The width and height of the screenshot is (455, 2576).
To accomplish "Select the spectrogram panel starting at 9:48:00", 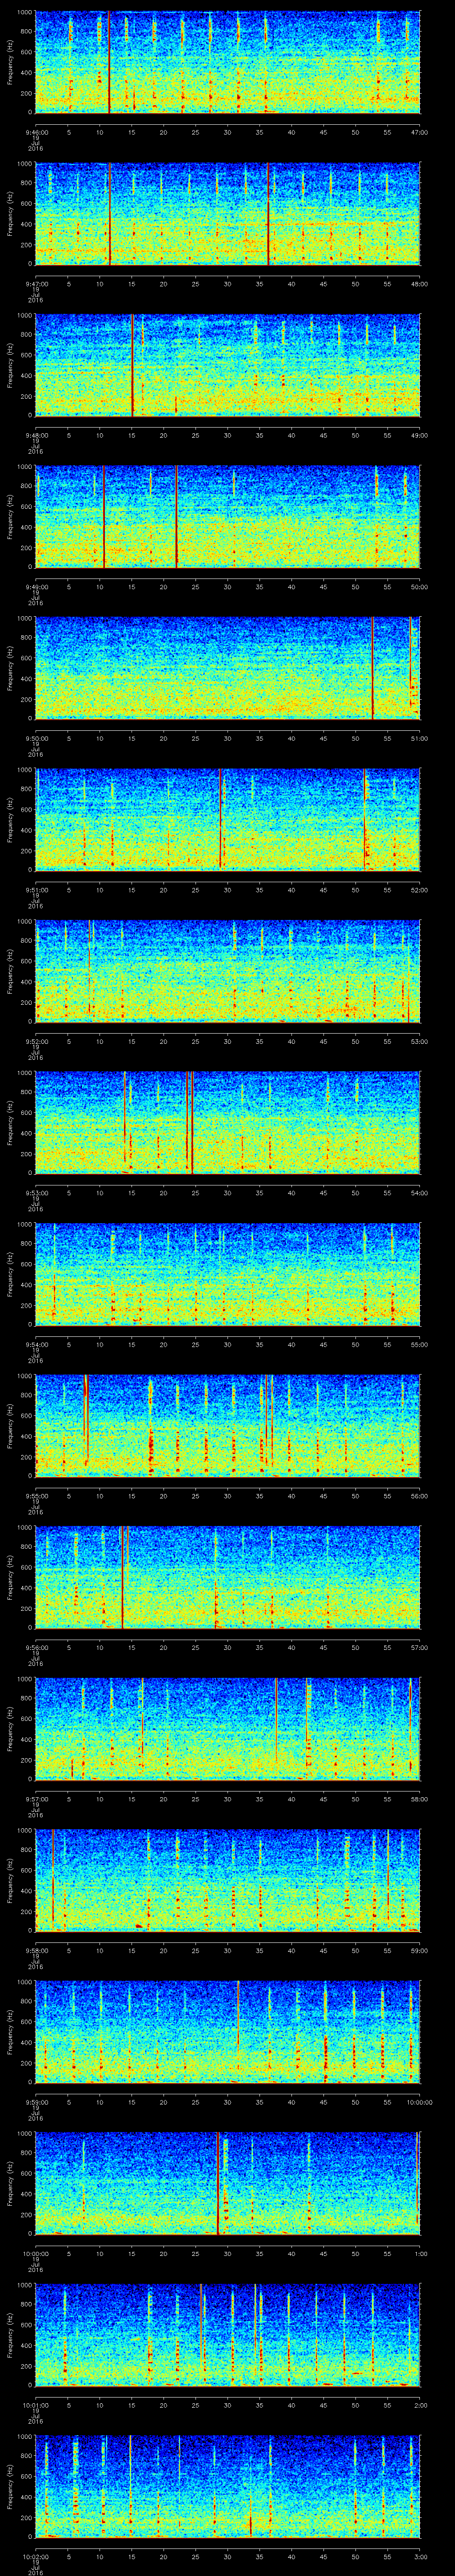I will click(x=227, y=365).
